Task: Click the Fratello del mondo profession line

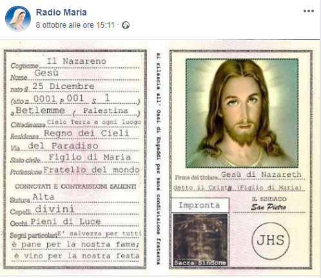Action: point(92,170)
